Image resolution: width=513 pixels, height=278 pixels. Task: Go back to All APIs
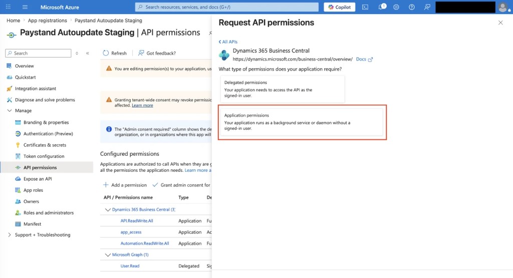228,42
